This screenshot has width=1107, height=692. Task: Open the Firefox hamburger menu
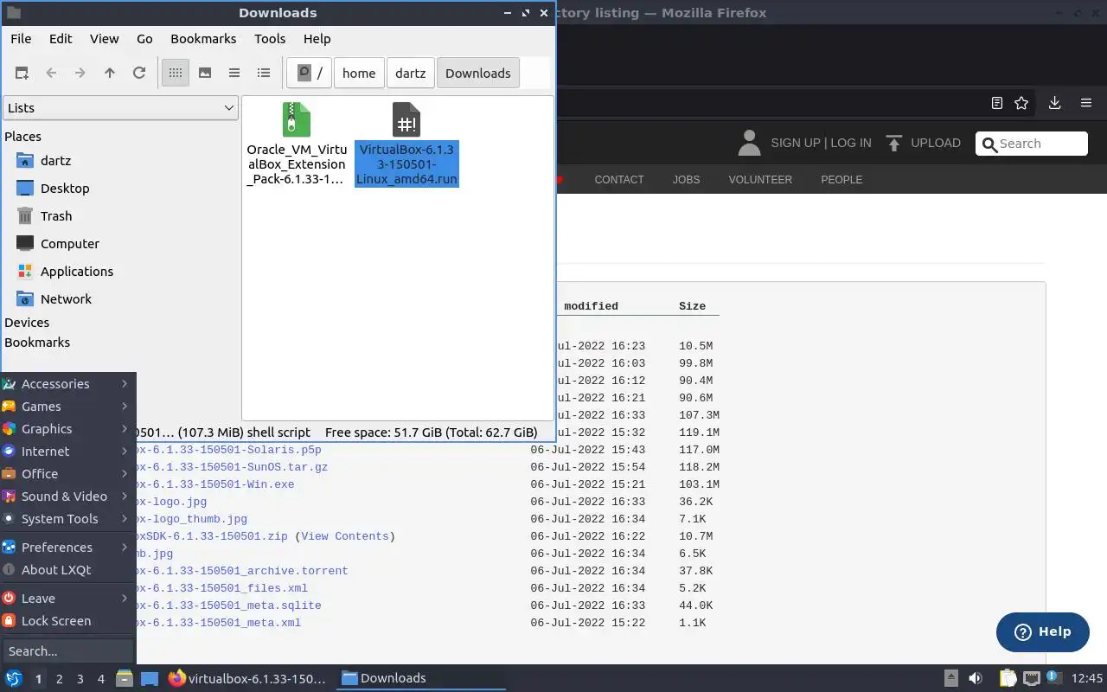coord(1086,103)
